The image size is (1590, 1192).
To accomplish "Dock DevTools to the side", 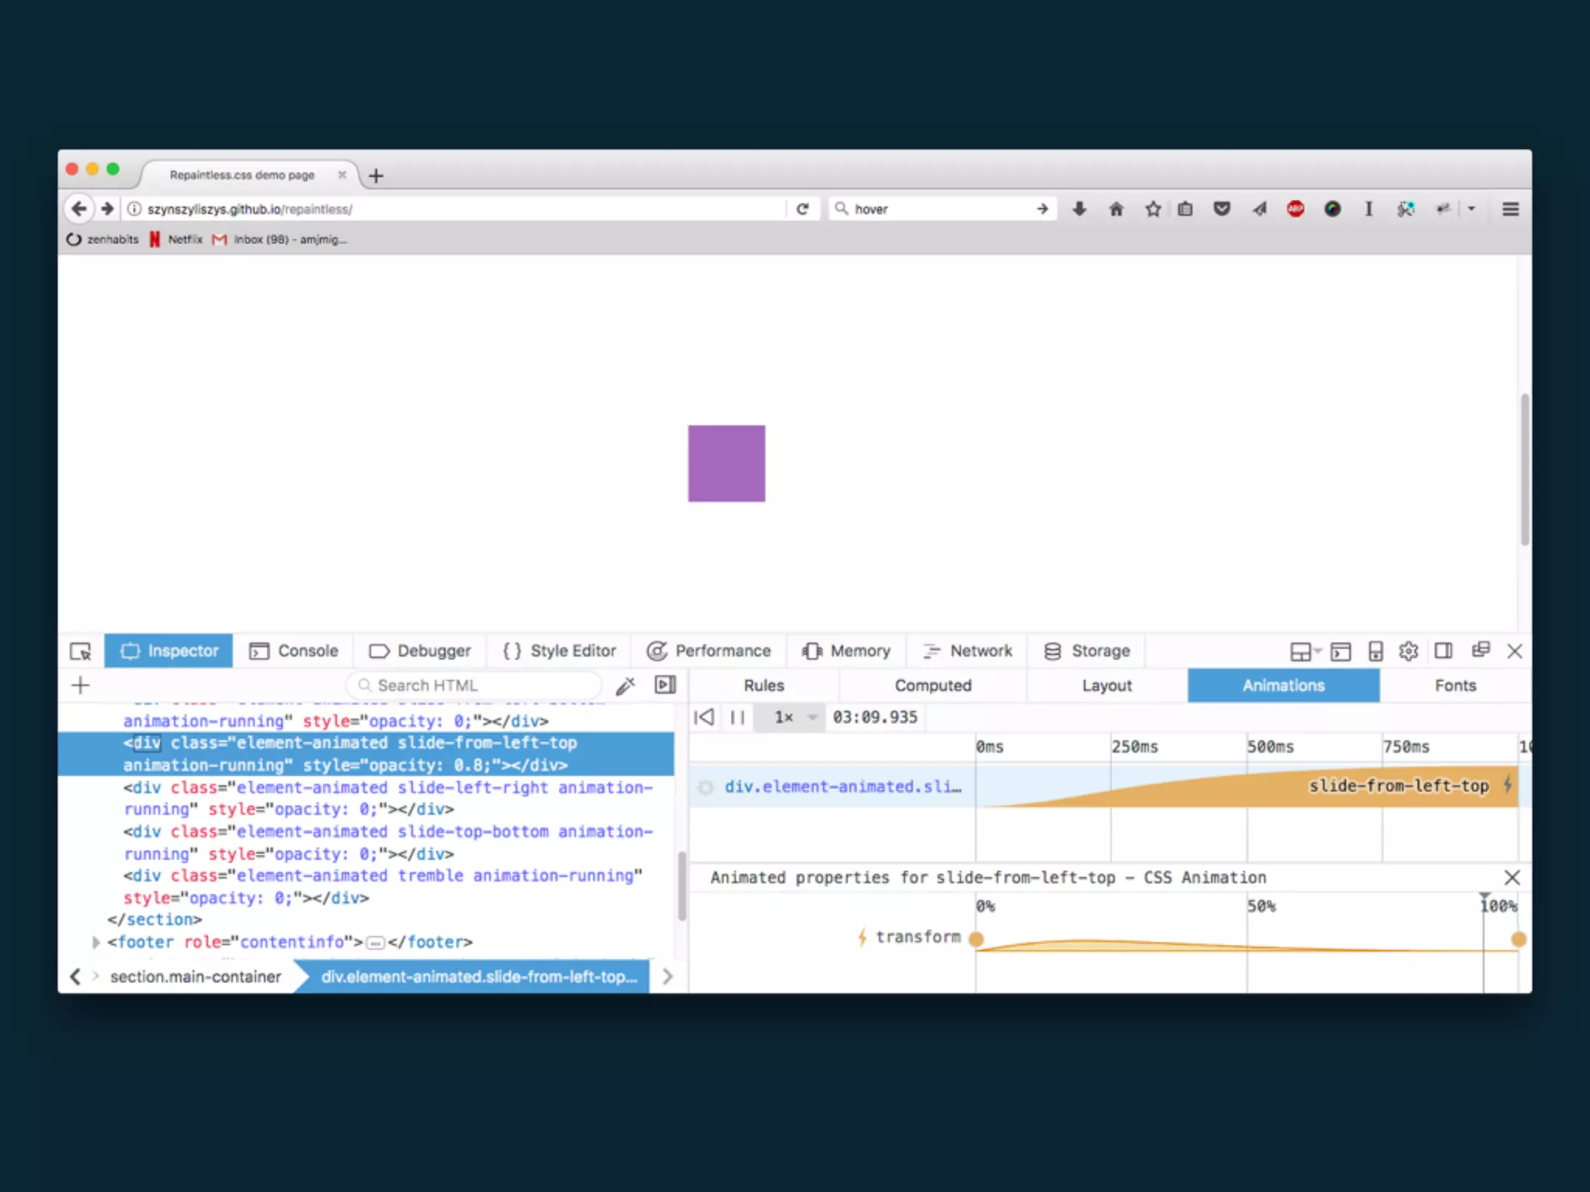I will point(1443,651).
